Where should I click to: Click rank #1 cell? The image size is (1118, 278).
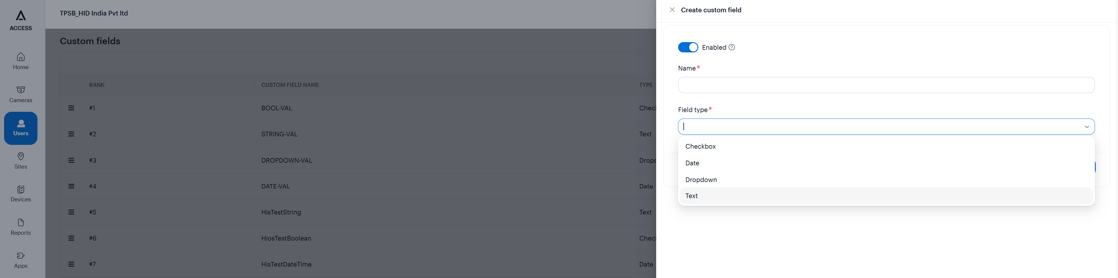tap(92, 108)
